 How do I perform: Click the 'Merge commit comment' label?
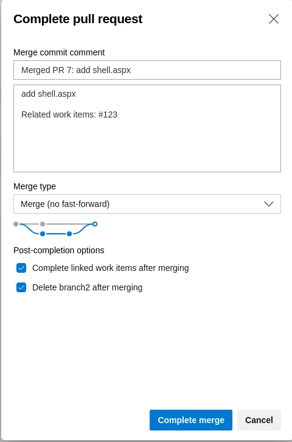[x=59, y=52]
